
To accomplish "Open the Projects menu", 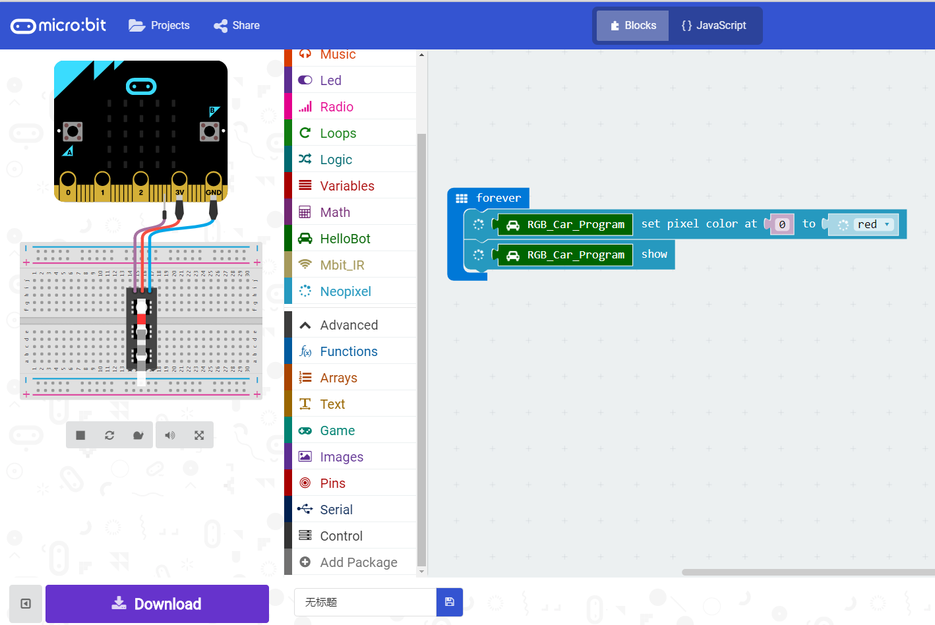I will coord(159,26).
